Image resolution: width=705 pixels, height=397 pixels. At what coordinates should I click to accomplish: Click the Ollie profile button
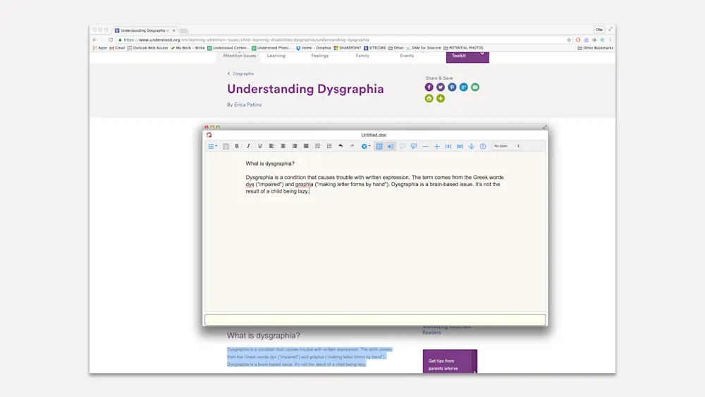599,30
